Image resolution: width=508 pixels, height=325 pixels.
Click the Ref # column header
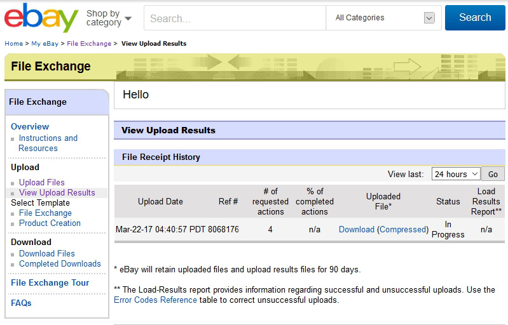point(228,201)
